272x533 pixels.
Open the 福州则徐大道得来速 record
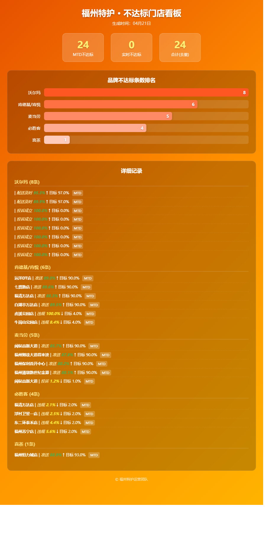pyautogui.click(x=132, y=355)
